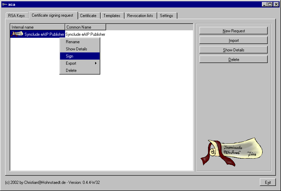Click the Import button
The width and height of the screenshot is (281, 191).
(234, 41)
